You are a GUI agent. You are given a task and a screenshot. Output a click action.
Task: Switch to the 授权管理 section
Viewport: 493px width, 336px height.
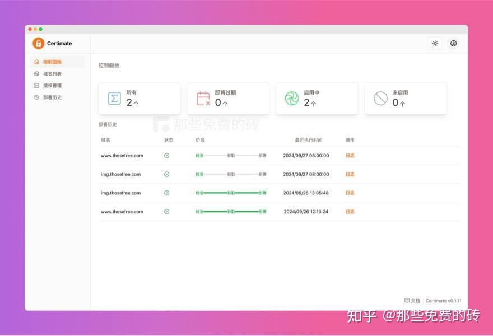(51, 85)
